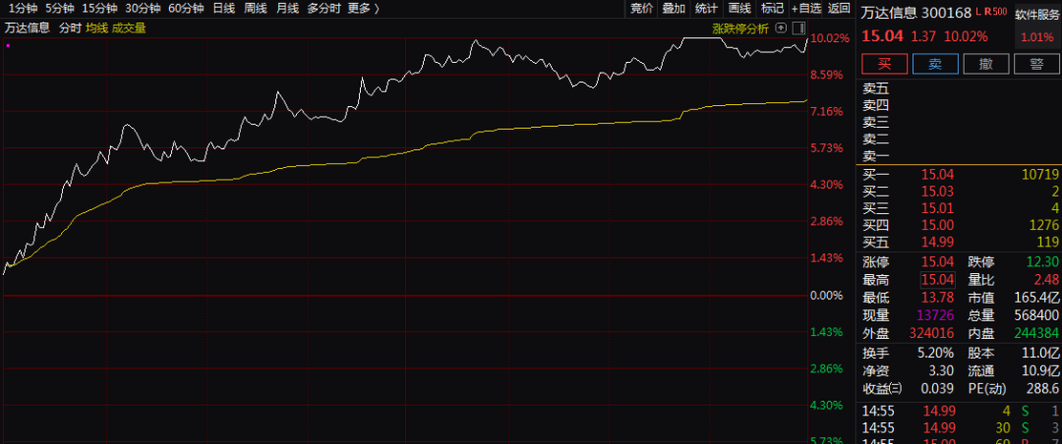This screenshot has width=1062, height=444.
Task: Click the 软件服务 sector label
Action: (x=1037, y=15)
